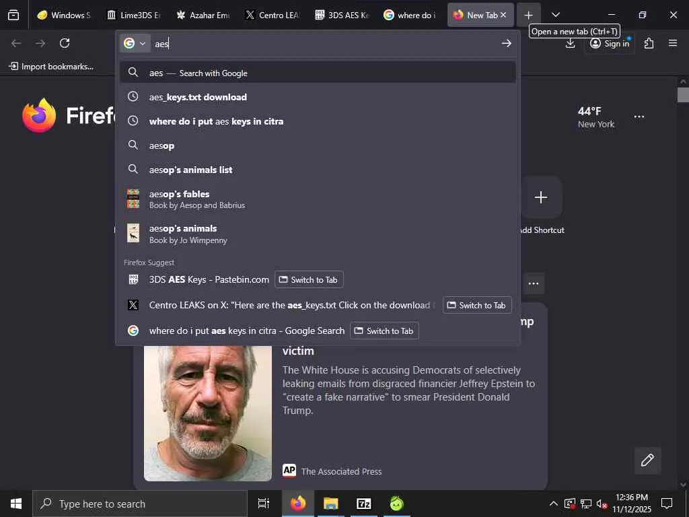Click Switch to Tab for Pastebin row
The width and height of the screenshot is (689, 517).
[309, 279]
